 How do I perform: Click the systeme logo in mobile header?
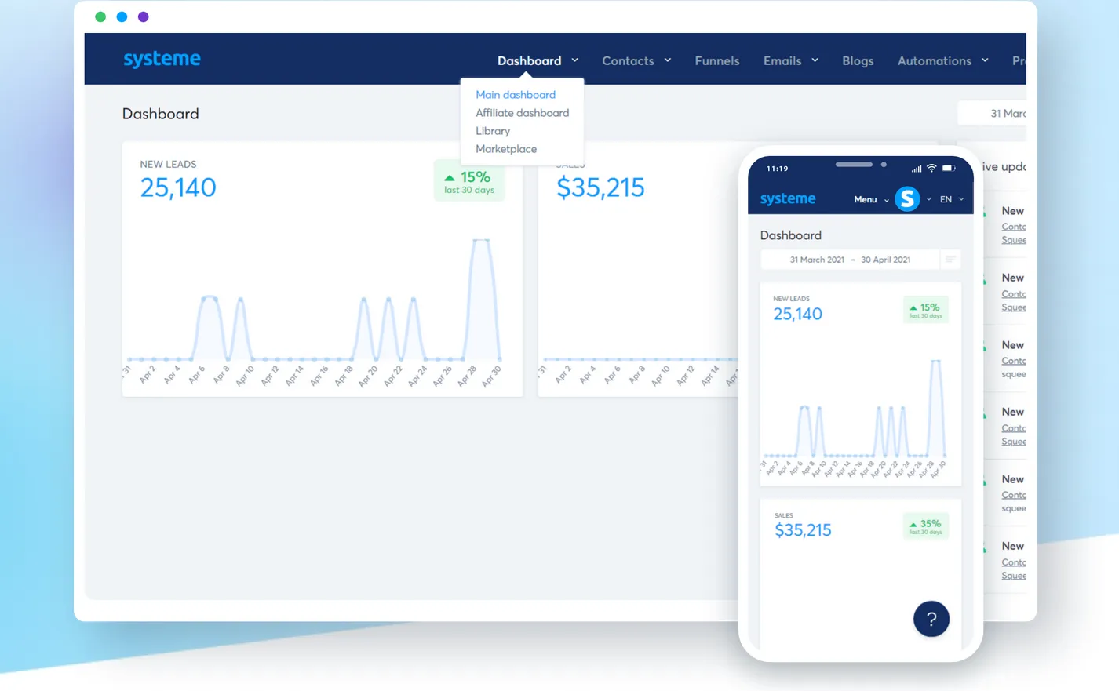pos(787,199)
